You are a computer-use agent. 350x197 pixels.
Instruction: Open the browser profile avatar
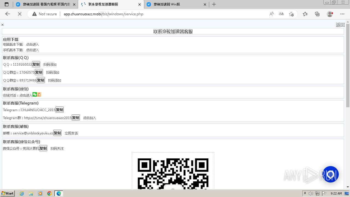click(330, 14)
